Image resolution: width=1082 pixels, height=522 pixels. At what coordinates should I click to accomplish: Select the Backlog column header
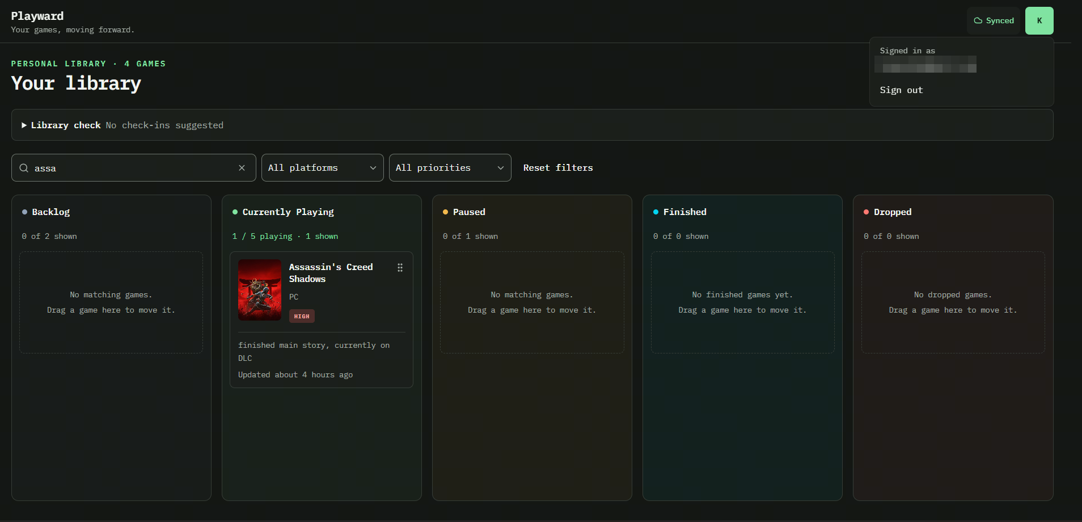click(50, 212)
